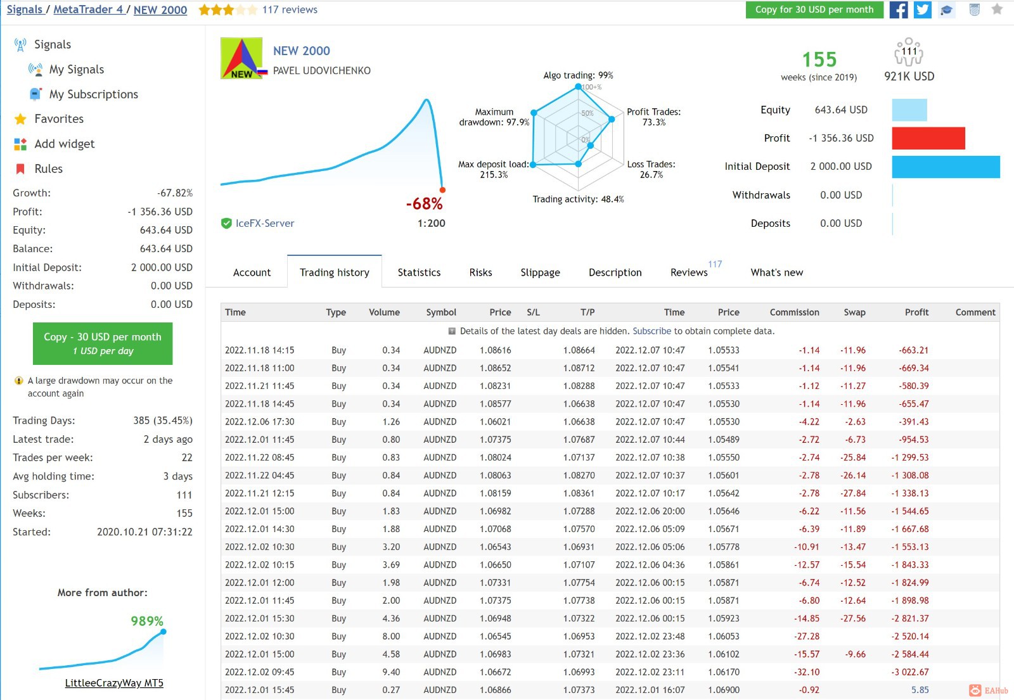Add signal to favorites star icon
This screenshot has width=1014, height=700.
tap(997, 10)
